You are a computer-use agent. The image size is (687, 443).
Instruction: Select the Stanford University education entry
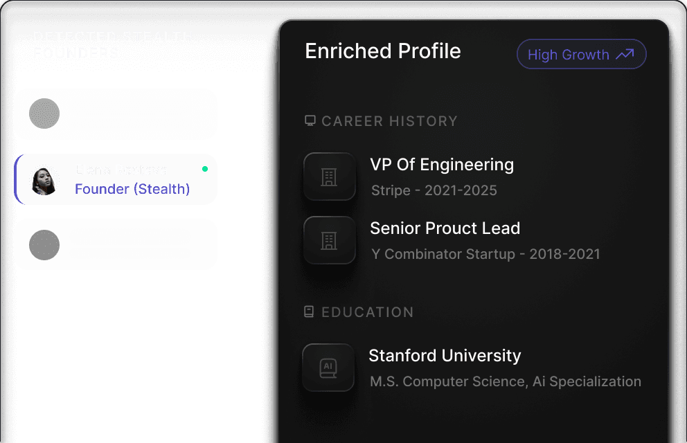[445, 356]
